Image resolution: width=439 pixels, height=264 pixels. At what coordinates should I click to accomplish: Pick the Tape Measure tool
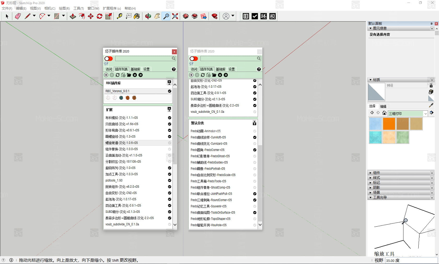click(119, 16)
